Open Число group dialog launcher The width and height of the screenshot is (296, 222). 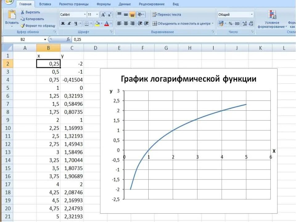click(253, 31)
